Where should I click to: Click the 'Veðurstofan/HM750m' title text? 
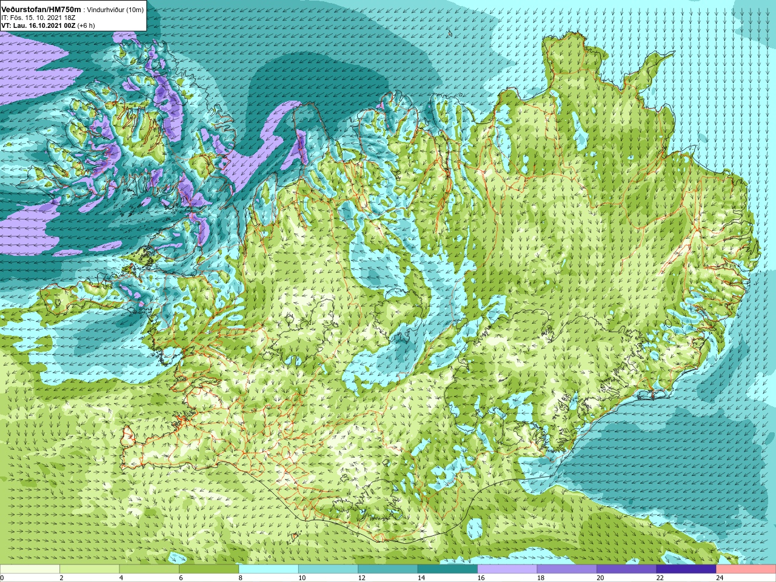[x=41, y=9]
